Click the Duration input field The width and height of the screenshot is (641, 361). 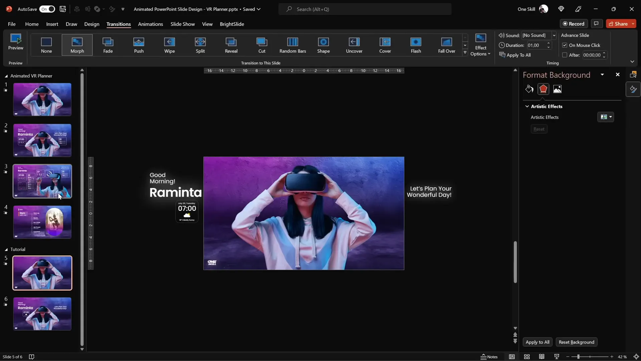536,45
